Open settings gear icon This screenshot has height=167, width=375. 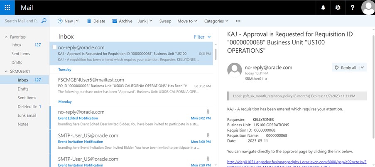(338, 7)
